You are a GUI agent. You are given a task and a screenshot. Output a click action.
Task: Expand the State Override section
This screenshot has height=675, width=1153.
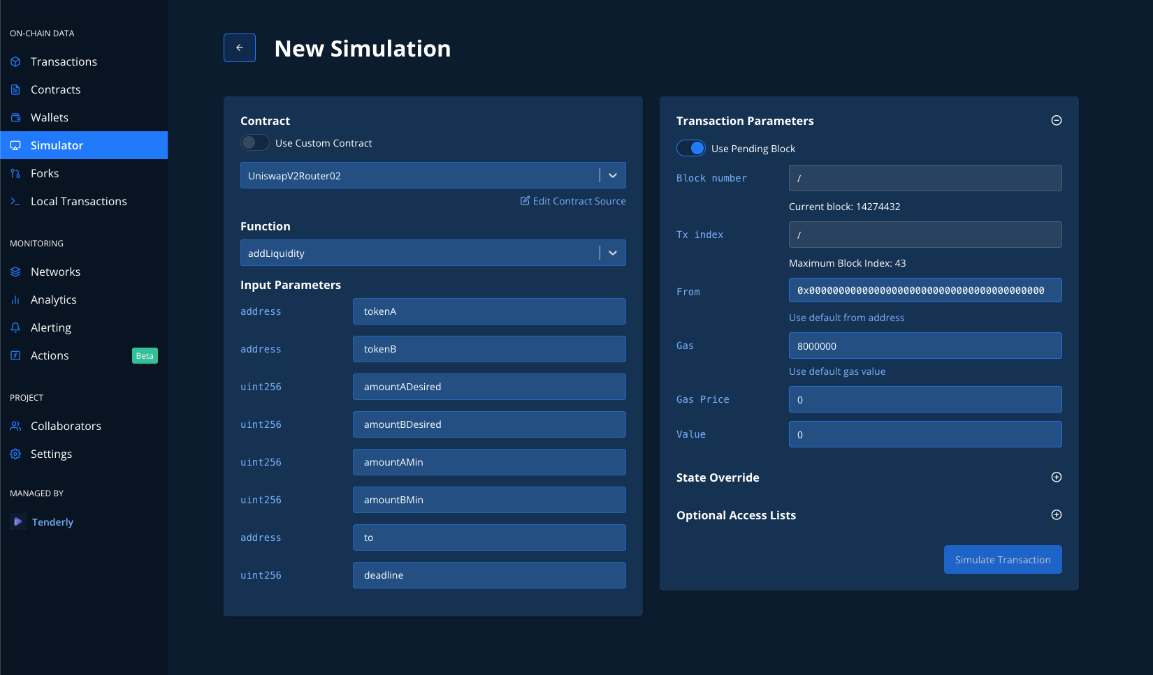[1057, 477]
